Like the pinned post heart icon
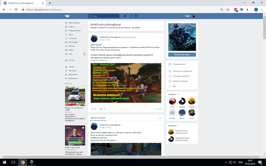The image size is (266, 166). click(92, 109)
